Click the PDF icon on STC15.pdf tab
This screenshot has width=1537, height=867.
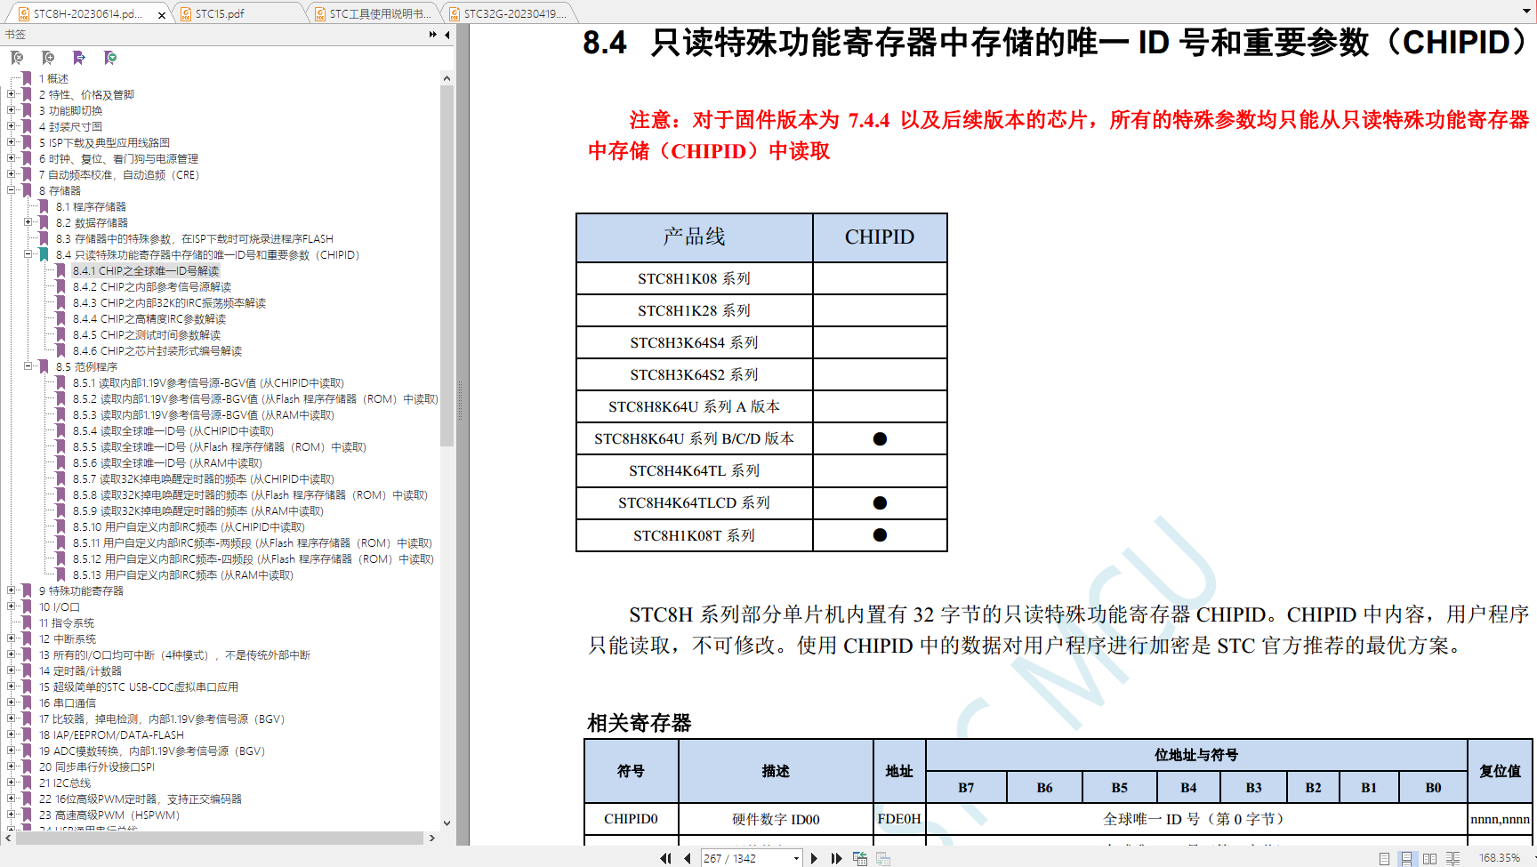pos(186,13)
